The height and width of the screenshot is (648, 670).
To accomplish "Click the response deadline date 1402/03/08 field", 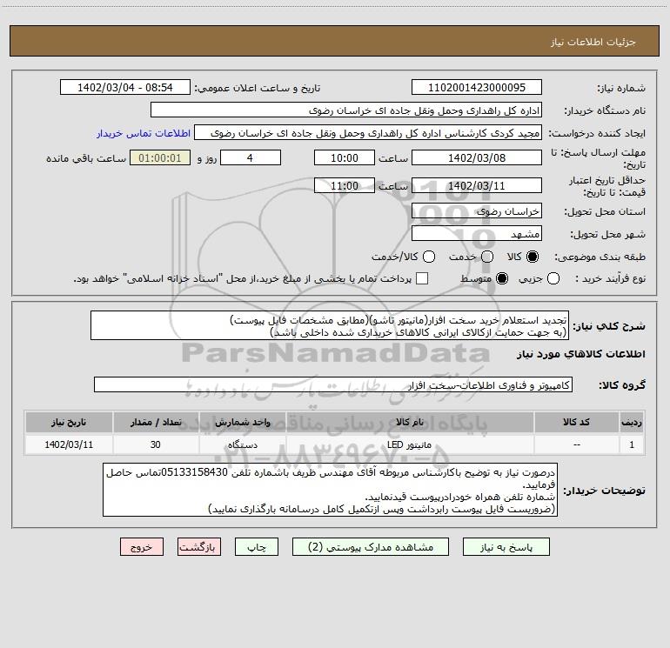I will coord(475,157).
